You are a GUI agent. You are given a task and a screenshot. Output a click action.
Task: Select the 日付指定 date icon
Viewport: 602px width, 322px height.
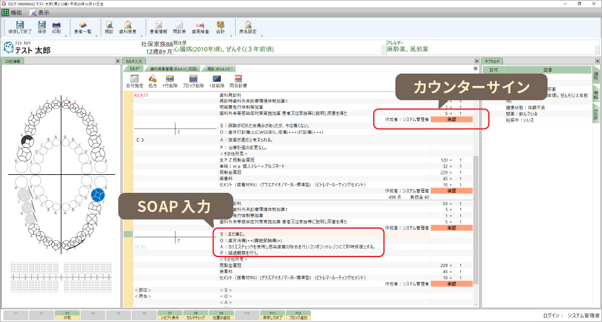click(x=134, y=81)
